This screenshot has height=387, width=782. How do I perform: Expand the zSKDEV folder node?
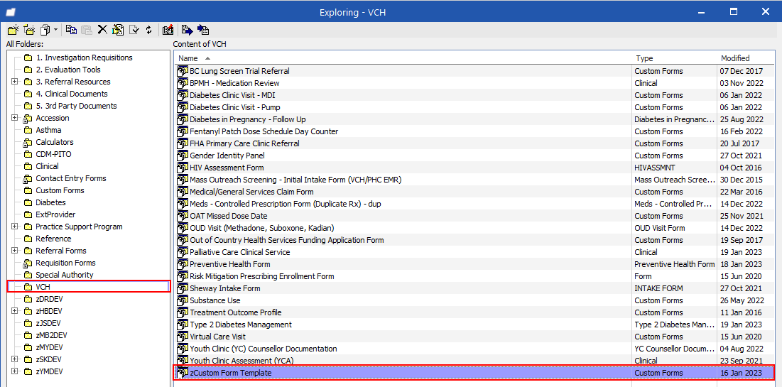click(14, 359)
